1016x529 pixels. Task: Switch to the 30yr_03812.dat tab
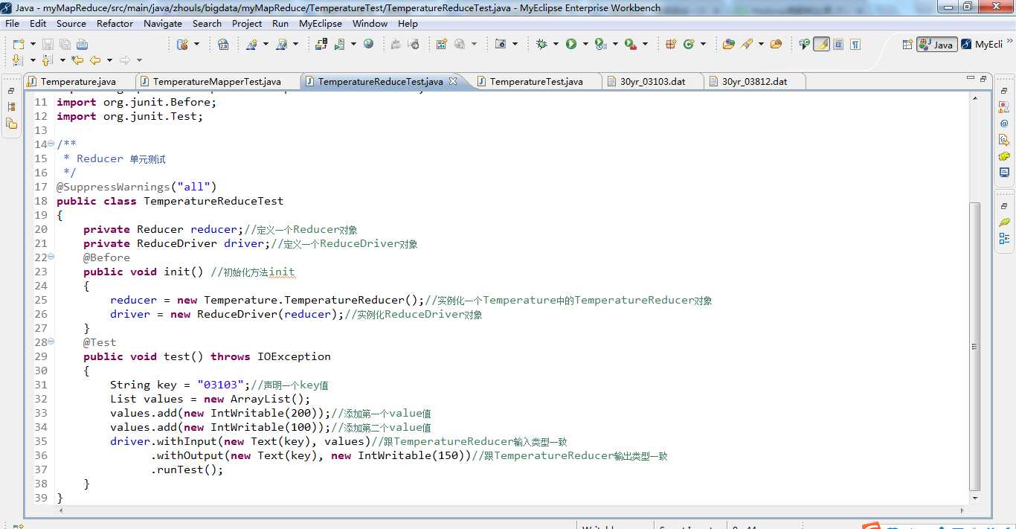tap(754, 81)
